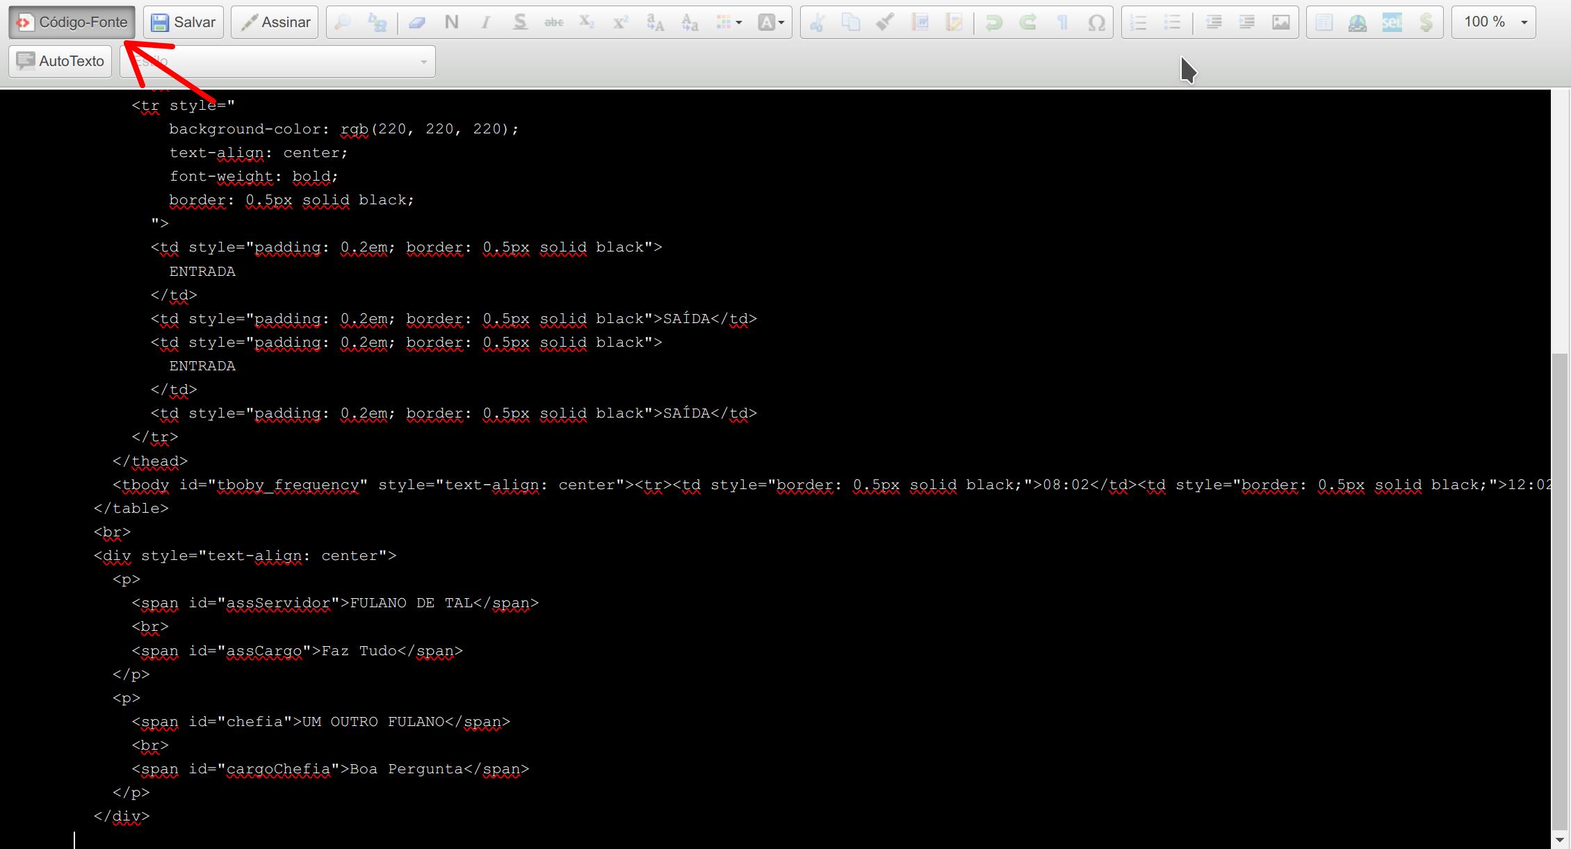Open the 100 % zoom dropdown
The width and height of the screenshot is (1571, 849).
pos(1493,22)
